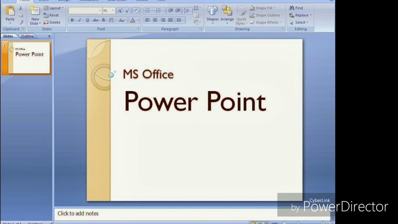Open Drawing group dialog launcher
Viewport: 398px width, 224px height.
tap(283, 29)
